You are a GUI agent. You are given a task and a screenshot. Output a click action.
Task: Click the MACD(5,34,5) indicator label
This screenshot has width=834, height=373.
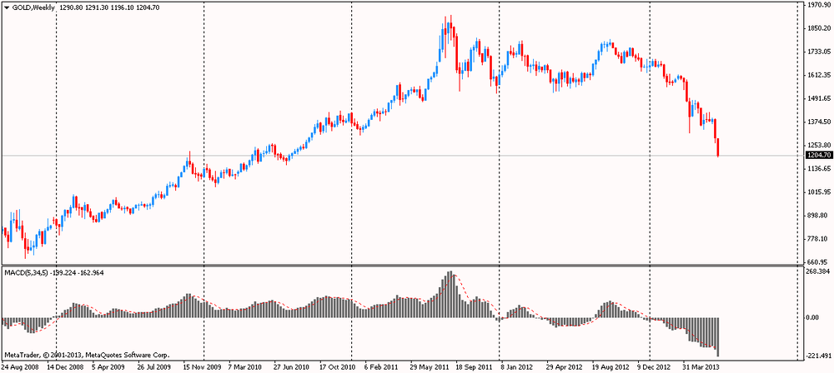point(26,272)
